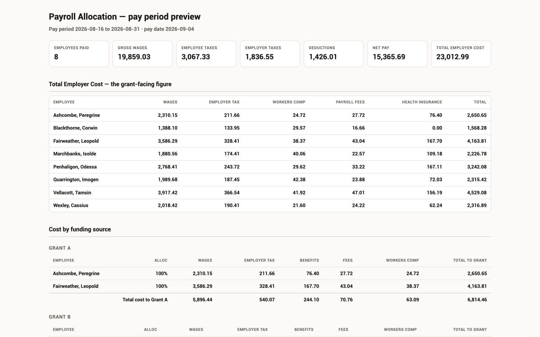Click the 100% allocation for Ashcombe in Grant A
Image resolution: width=540 pixels, height=337 pixels.
[162, 274]
